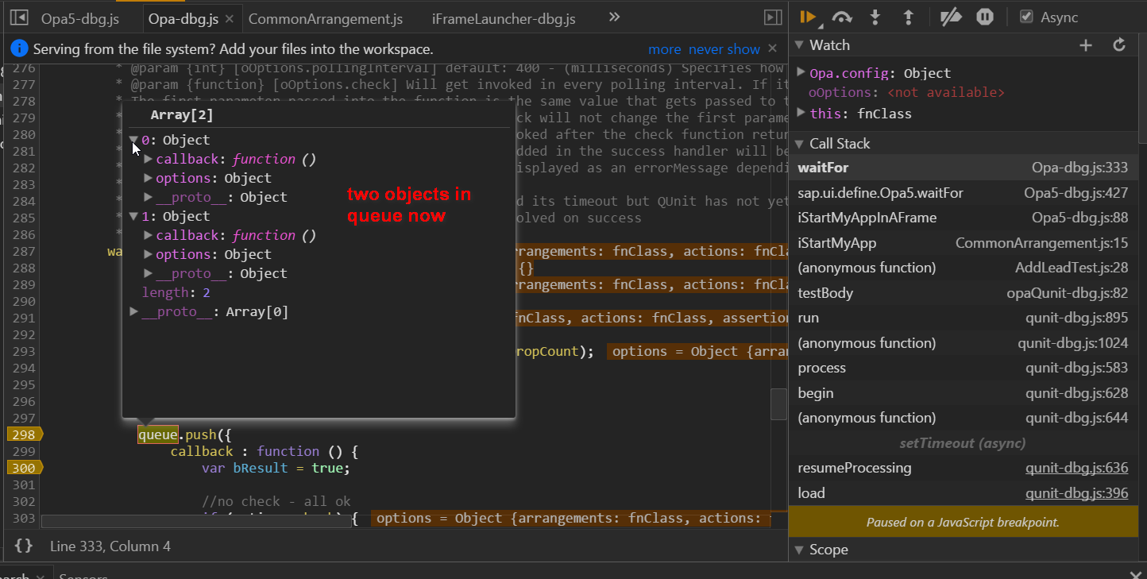Refresh the watch expressions

point(1119,45)
